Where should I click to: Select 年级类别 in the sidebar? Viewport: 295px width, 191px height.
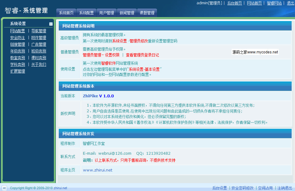17,51
